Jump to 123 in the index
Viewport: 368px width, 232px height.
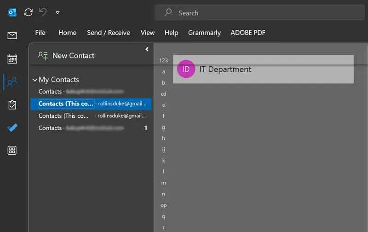point(164,61)
